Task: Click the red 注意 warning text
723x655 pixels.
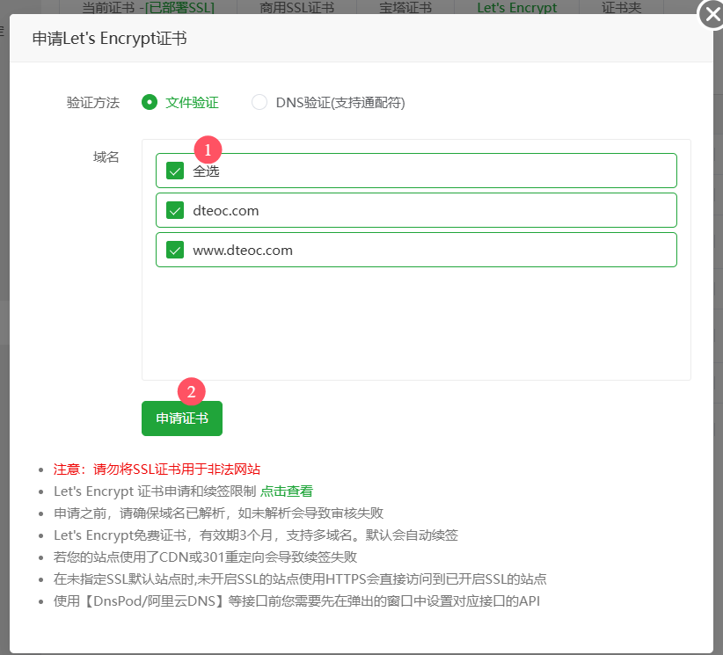Action: tap(157, 469)
